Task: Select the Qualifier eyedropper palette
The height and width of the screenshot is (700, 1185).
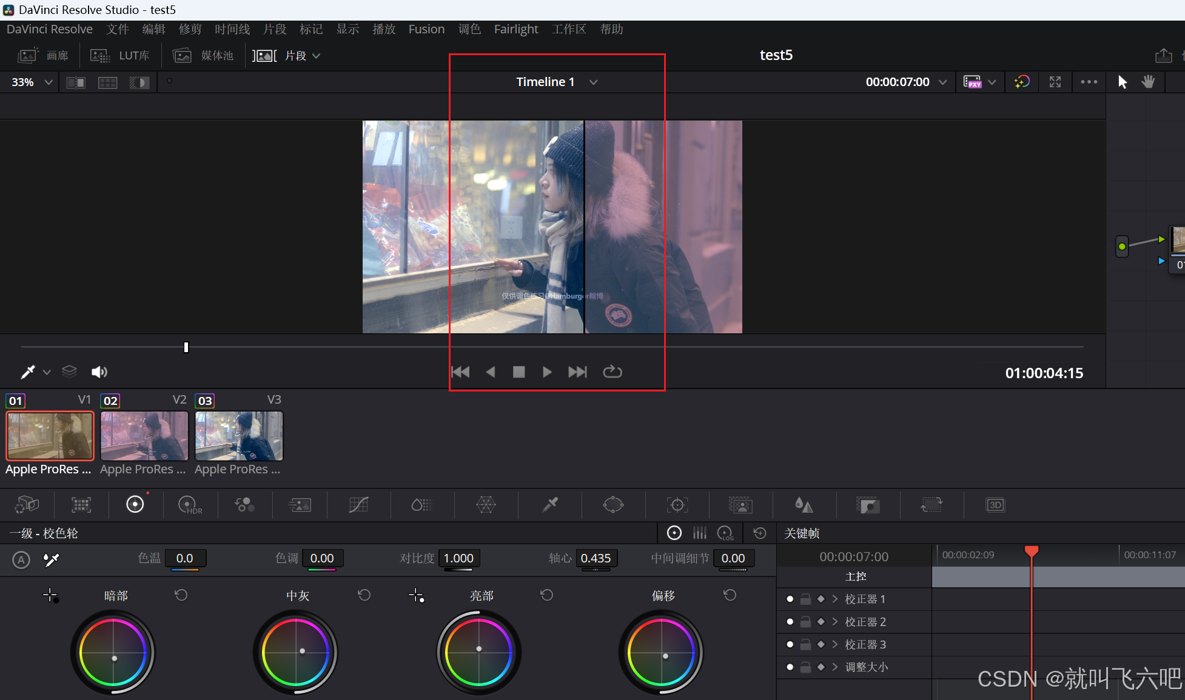Action: [549, 505]
